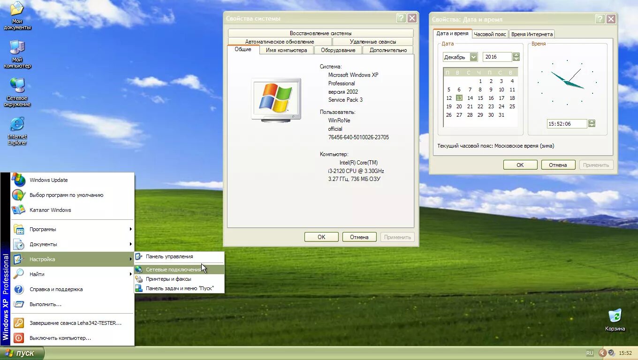Select day 13 in the calendar
Viewport: 638px width, 360px height.
click(459, 98)
